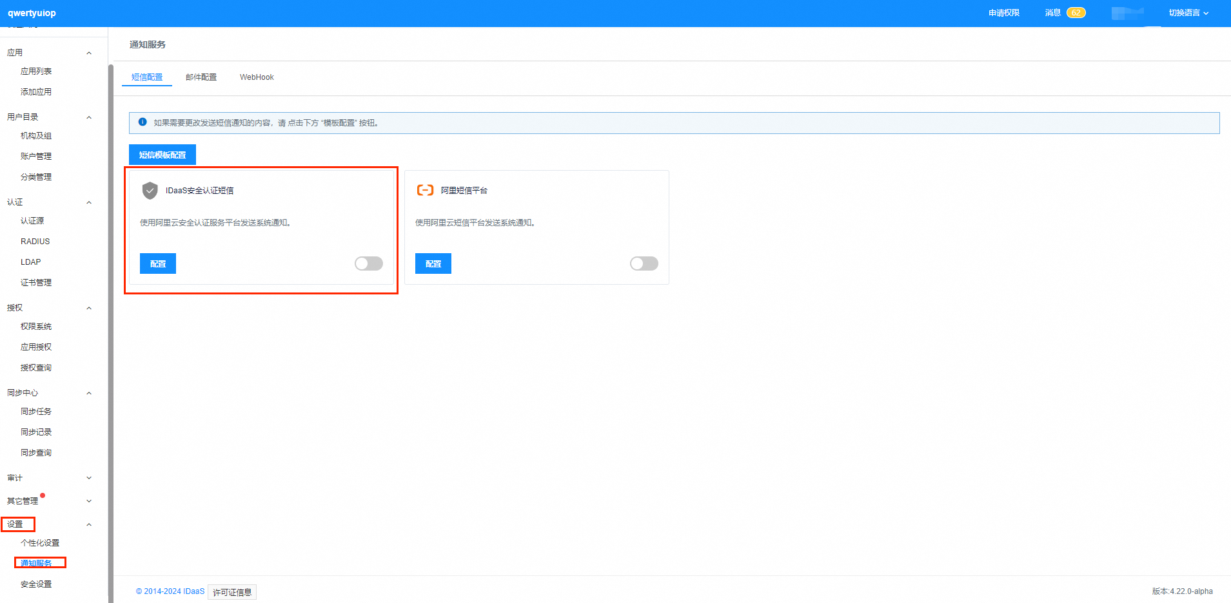Screen dimensions: 1231x603
Task: Enable the 阿里短信平台 toggle switch
Action: (x=644, y=263)
